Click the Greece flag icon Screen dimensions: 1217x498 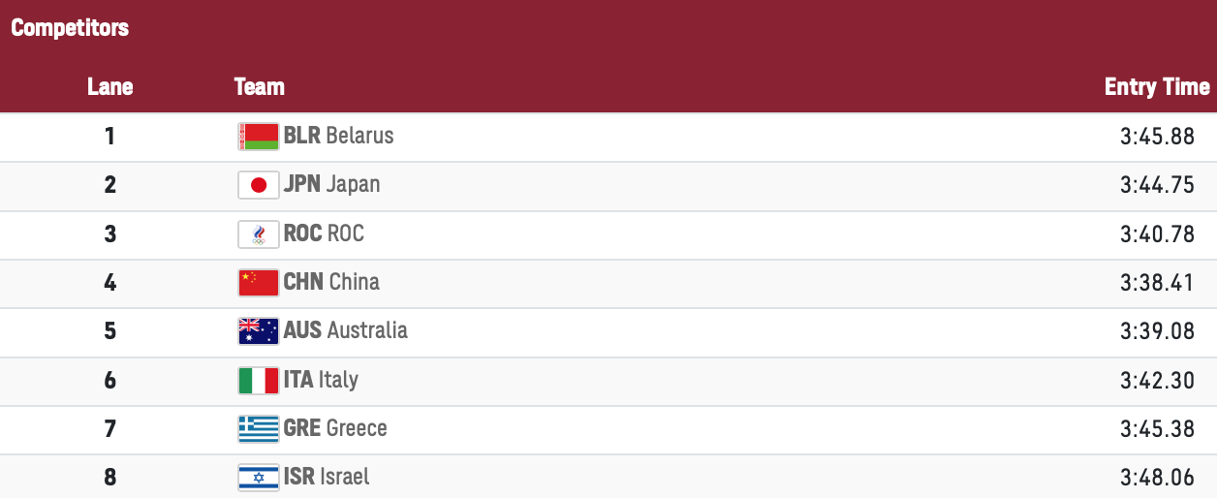258,429
